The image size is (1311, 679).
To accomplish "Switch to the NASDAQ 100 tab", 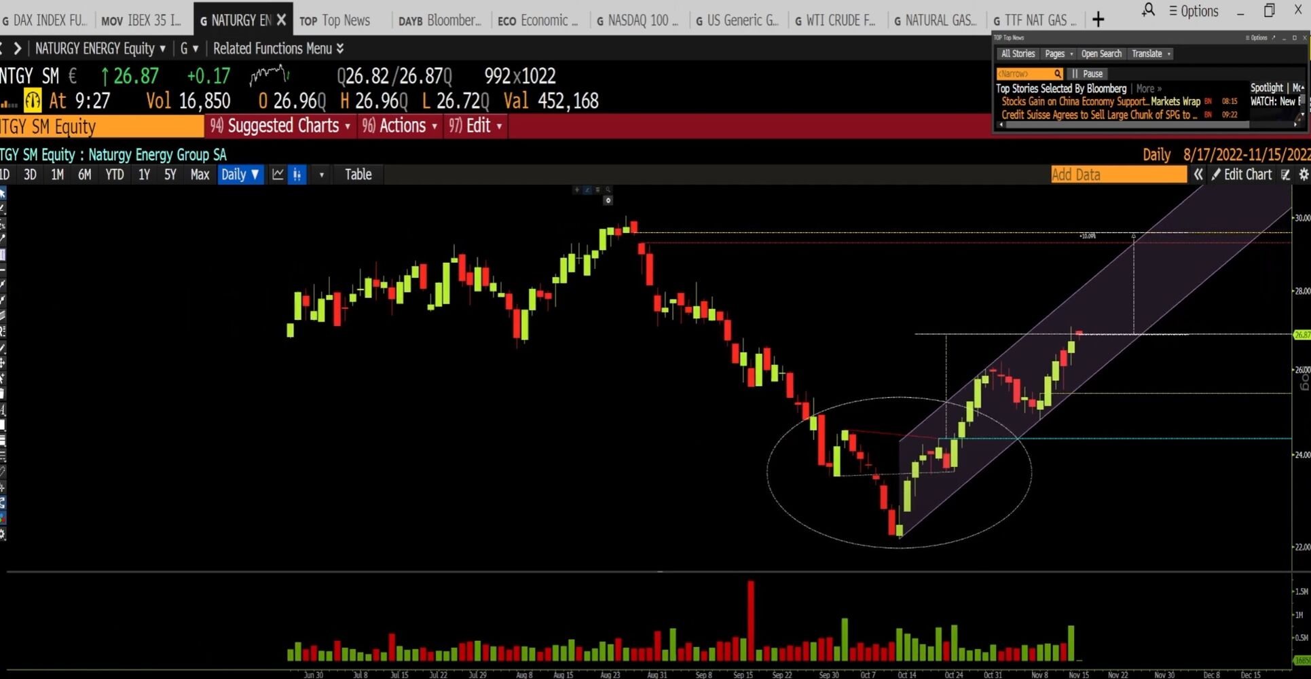I will point(637,20).
